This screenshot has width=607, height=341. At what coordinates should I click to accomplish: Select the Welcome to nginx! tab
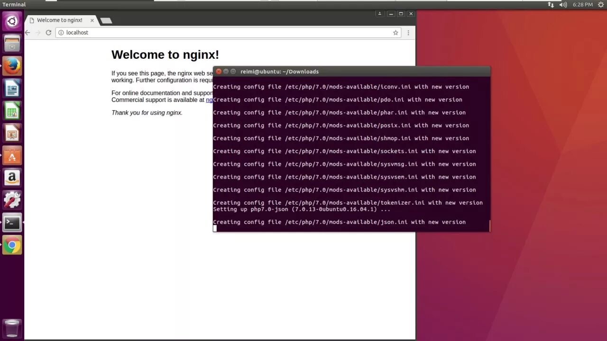pos(61,20)
